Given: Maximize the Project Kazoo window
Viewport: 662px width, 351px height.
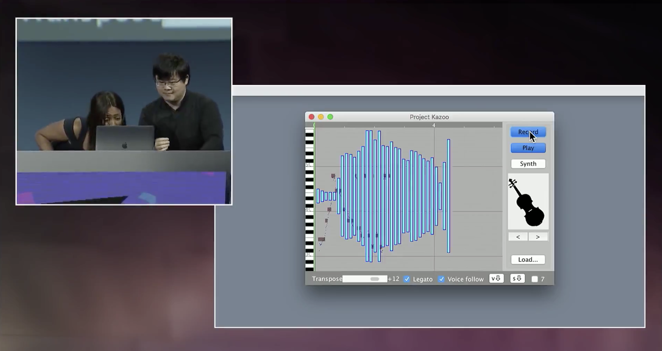Looking at the screenshot, I should pos(330,117).
